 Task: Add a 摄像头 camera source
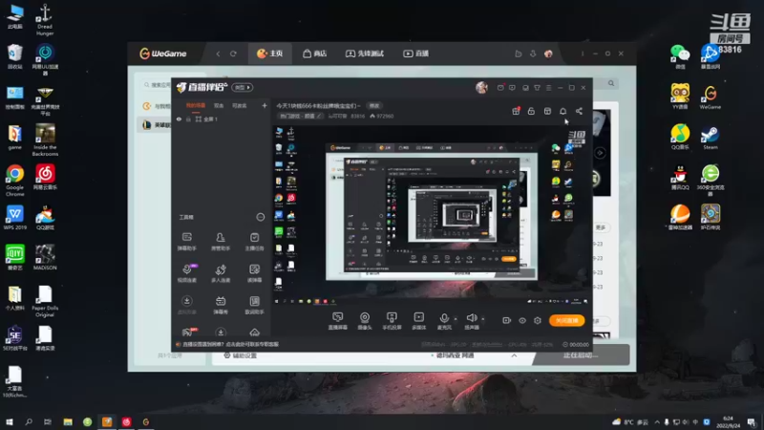[x=365, y=321]
